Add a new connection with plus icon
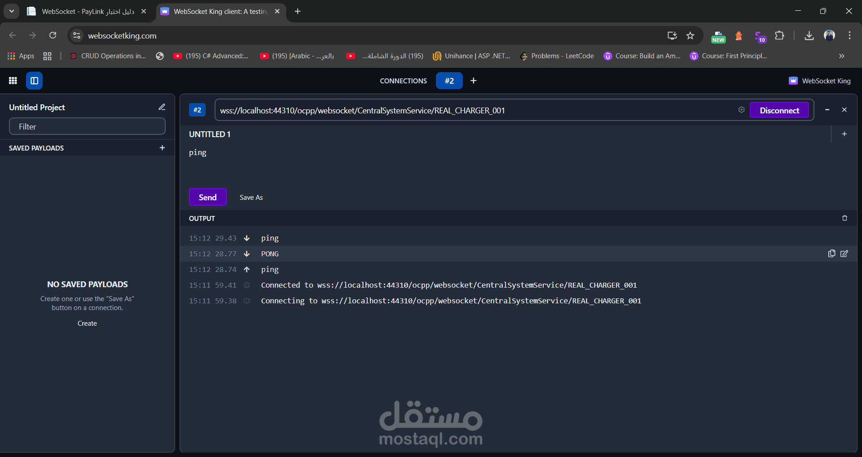The image size is (862, 457). [x=473, y=81]
